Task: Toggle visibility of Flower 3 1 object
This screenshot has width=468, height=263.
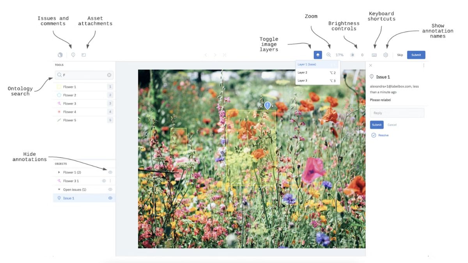Action: click(x=104, y=181)
